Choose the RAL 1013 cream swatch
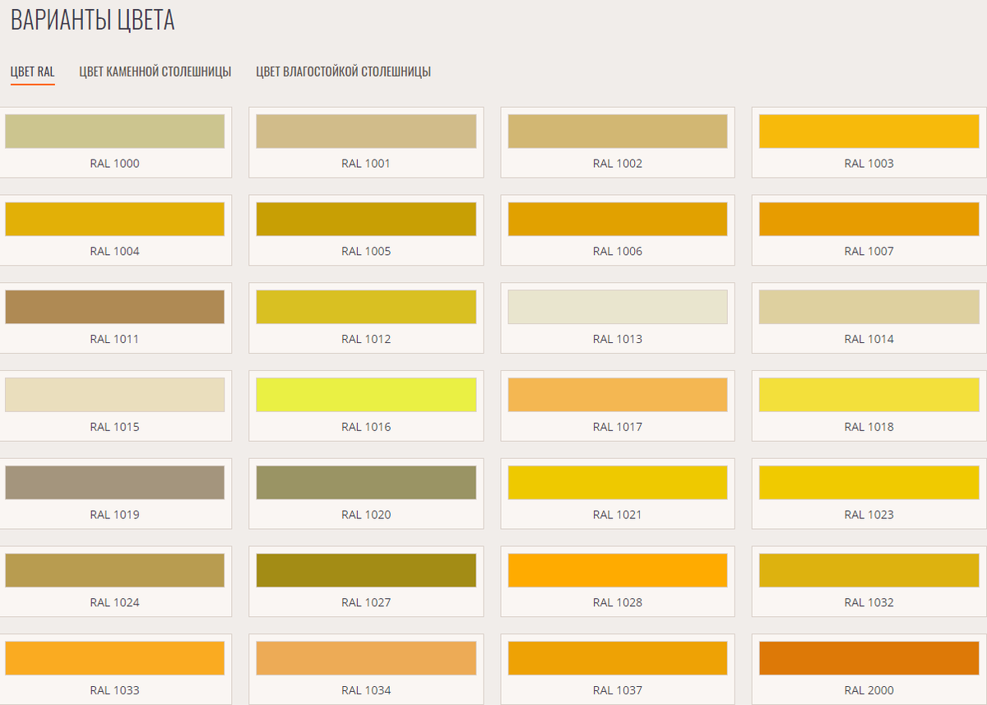Viewport: 987px width, 705px height. coord(618,307)
